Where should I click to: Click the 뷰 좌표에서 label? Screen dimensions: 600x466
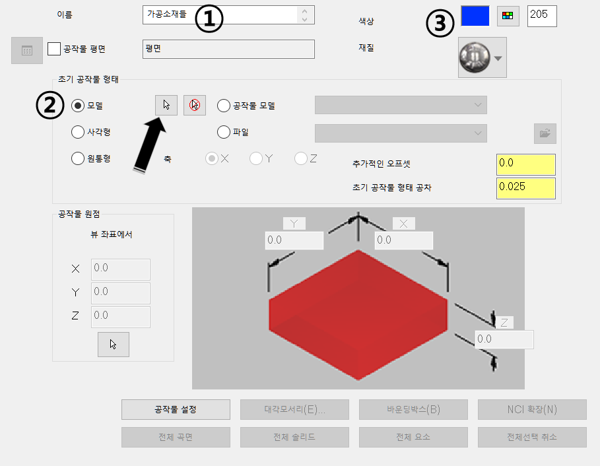pyautogui.click(x=112, y=234)
